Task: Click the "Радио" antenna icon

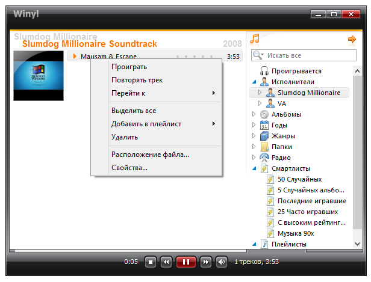Action: pos(264,158)
